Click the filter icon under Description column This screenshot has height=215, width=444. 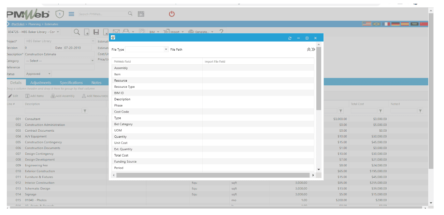tap(85, 111)
